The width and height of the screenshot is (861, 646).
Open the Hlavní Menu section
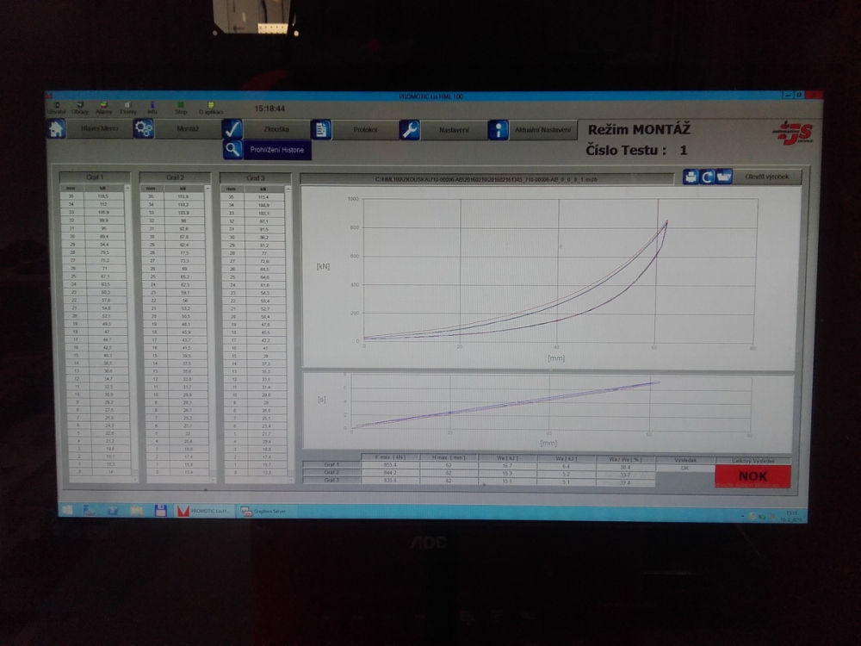tap(100, 129)
